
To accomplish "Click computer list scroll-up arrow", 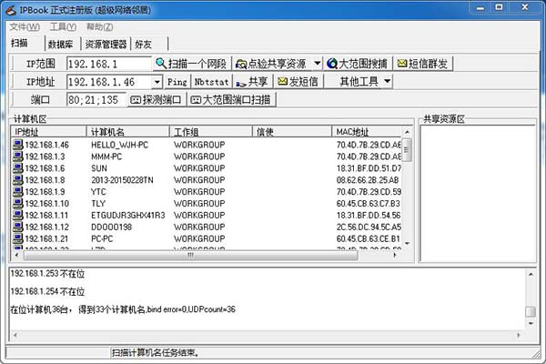I will click(407, 132).
